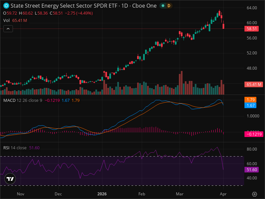
Task: Click the 48.00 price scale label
Action: pos(252,68)
